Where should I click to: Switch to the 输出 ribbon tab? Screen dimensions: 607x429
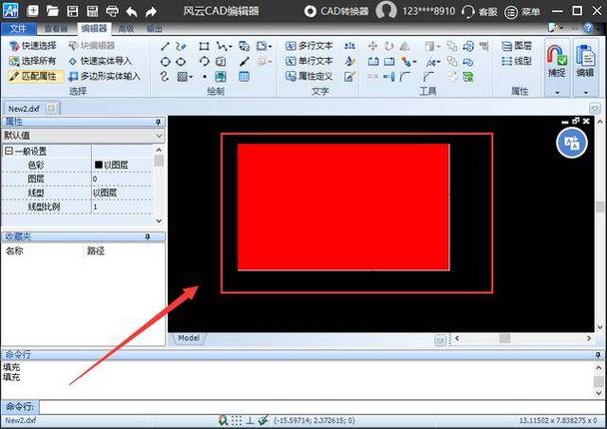(x=155, y=28)
